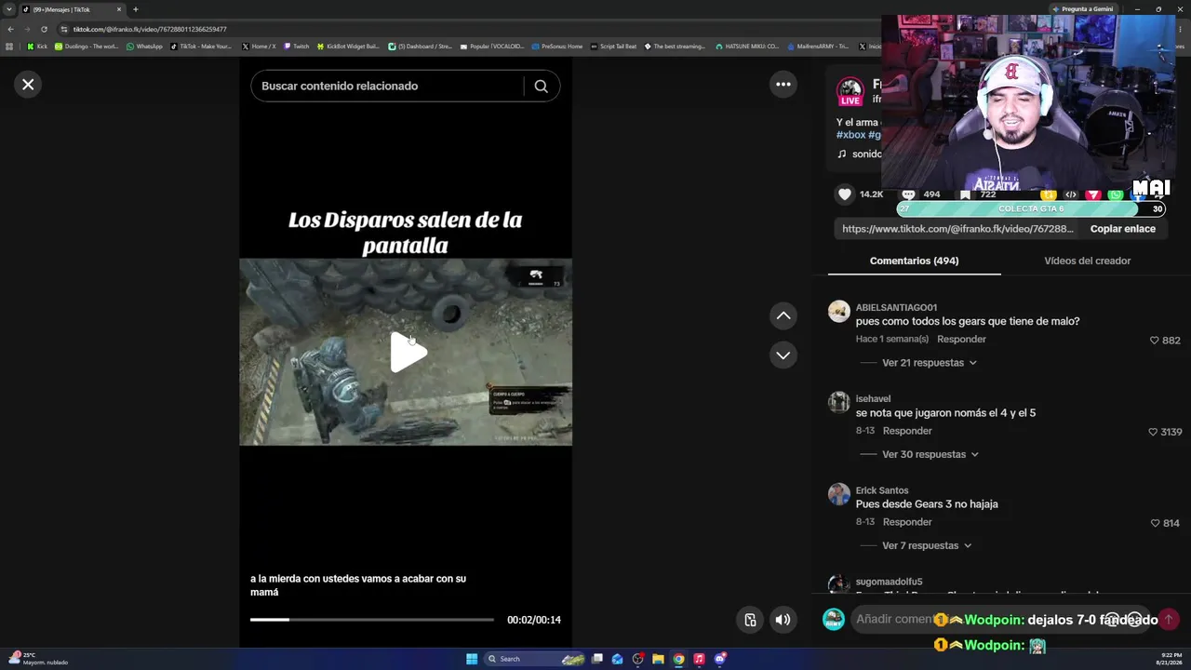Open the WhatsApp bookmark
The width and height of the screenshot is (1191, 670).
[x=144, y=47]
